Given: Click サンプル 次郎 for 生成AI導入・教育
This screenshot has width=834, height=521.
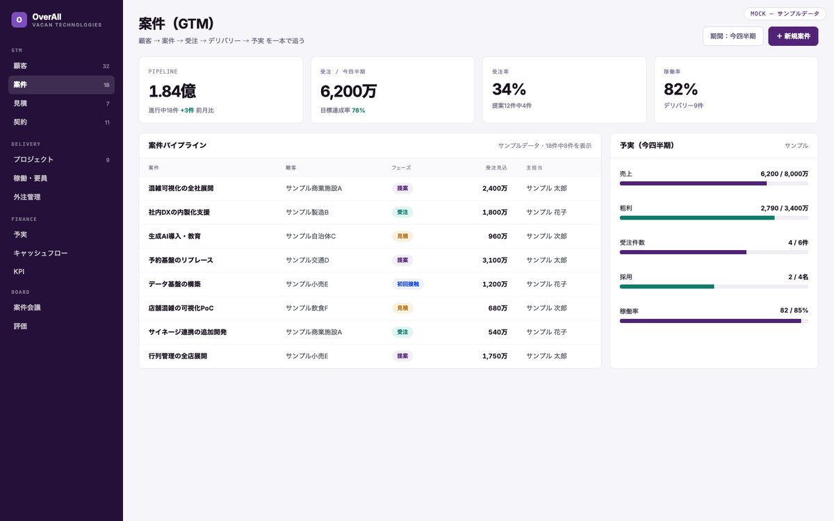Looking at the screenshot, I should click(x=547, y=236).
